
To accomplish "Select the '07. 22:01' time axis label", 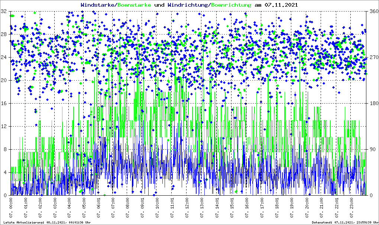I will (337, 208).
